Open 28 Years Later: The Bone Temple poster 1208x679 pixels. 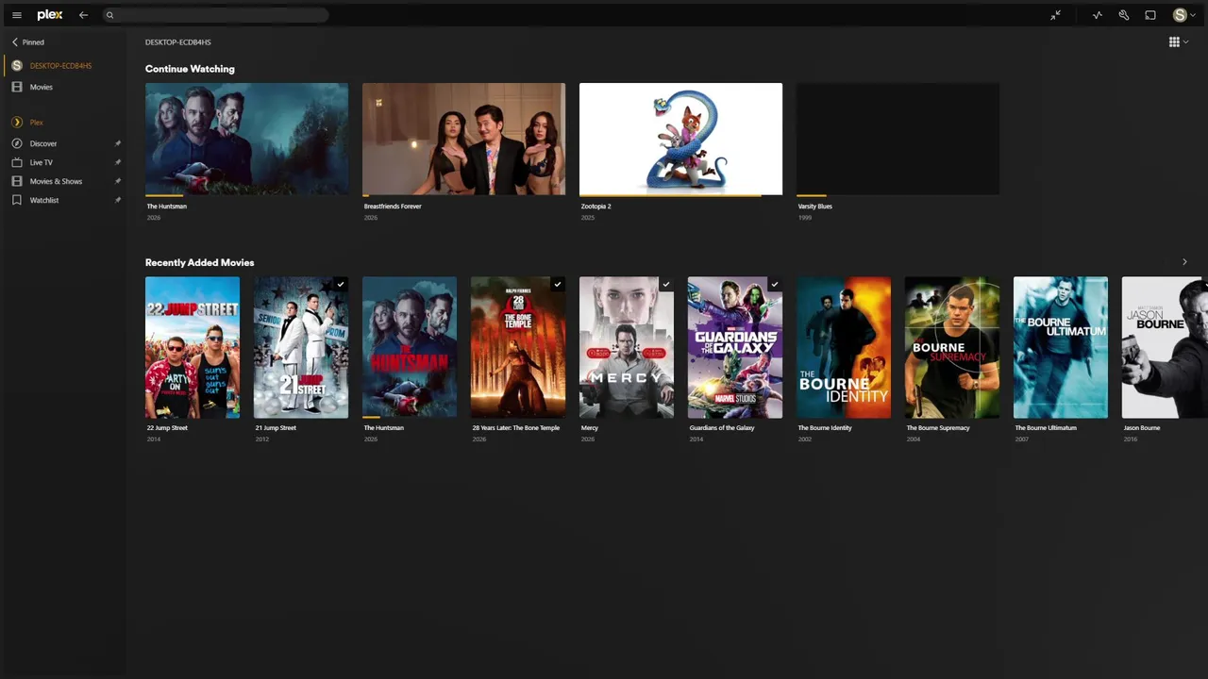tap(518, 347)
